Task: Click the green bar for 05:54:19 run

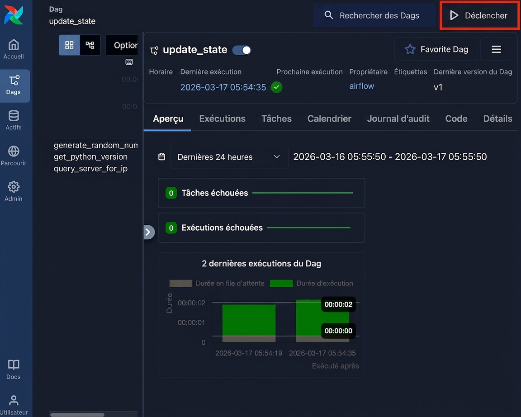Action: click(x=249, y=320)
